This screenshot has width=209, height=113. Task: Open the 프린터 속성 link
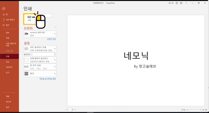click(x=51, y=39)
